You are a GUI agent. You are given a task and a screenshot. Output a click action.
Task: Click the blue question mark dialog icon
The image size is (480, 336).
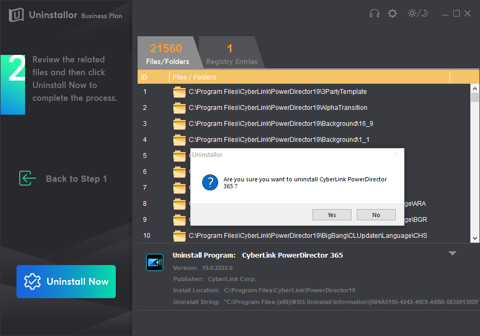210,183
